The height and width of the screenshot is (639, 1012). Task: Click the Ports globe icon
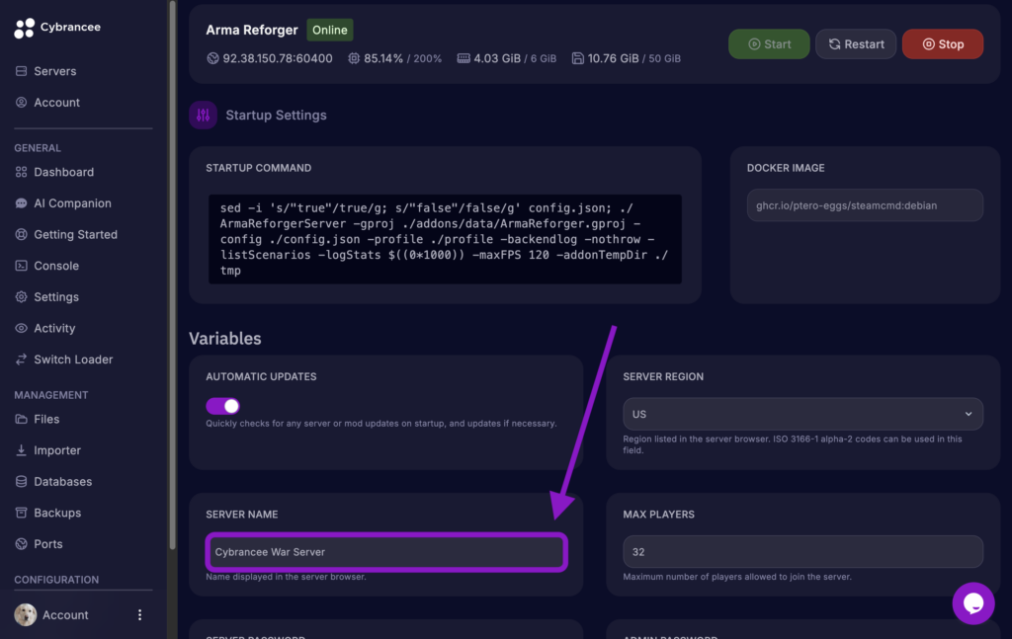(x=22, y=544)
